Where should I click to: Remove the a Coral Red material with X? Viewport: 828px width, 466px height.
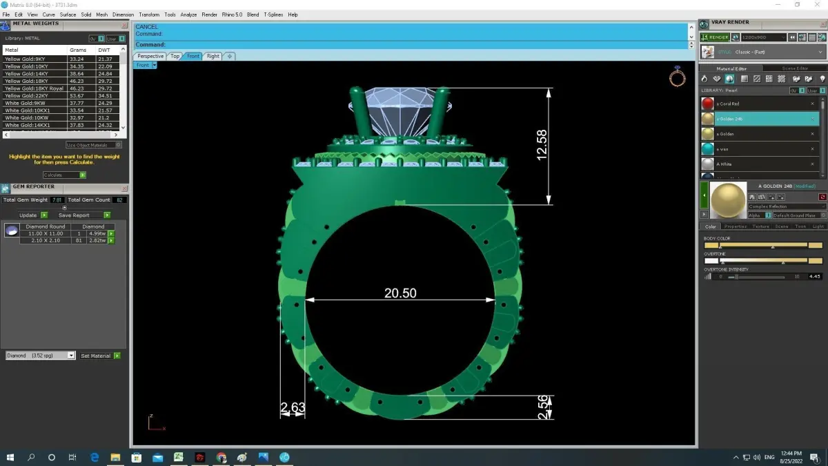tap(812, 104)
